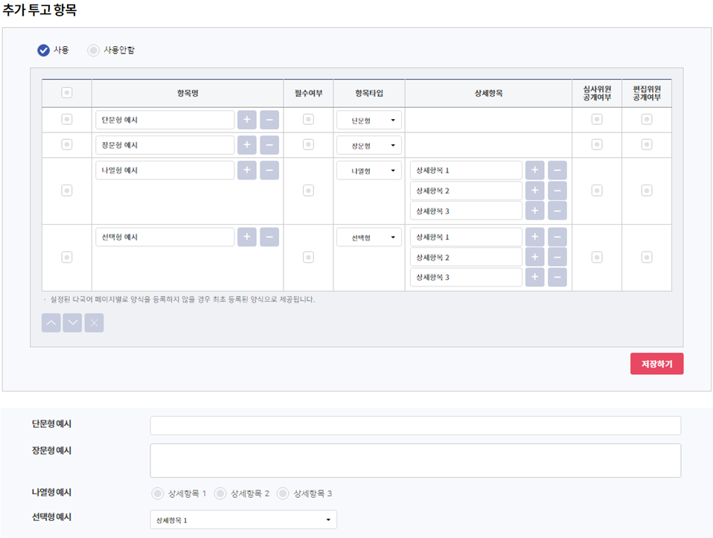Click the 저장하기 save button
The image size is (713, 538).
click(656, 364)
